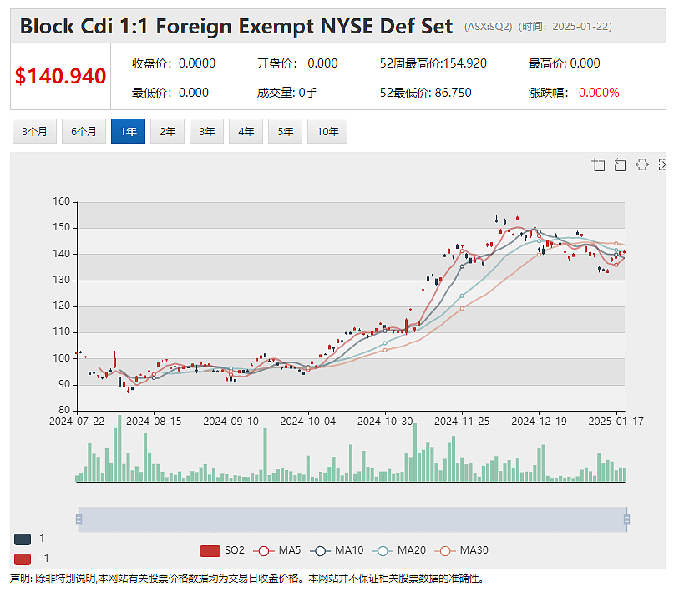
Task: Click the disclaimer text starting with 声明
Action: tap(246, 579)
